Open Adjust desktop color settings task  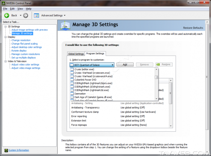pos(27,47)
